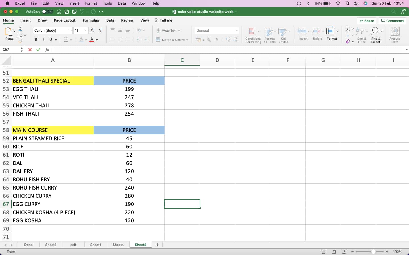Open the Calibri font name dropdown
Image resolution: width=409 pixels, height=255 pixels.
point(70,31)
